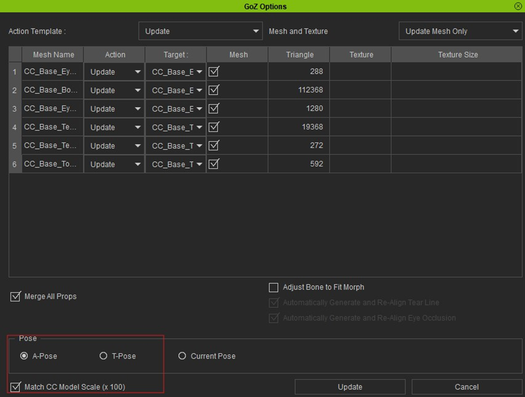Open the Action Template dropdown

tap(200, 31)
